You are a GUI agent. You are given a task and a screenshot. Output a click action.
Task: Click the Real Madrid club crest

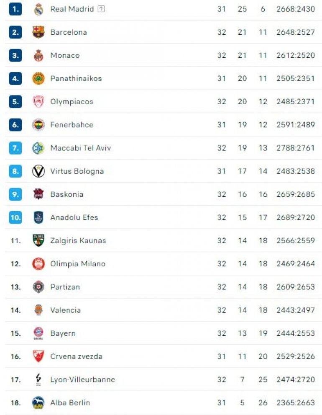[x=38, y=9]
